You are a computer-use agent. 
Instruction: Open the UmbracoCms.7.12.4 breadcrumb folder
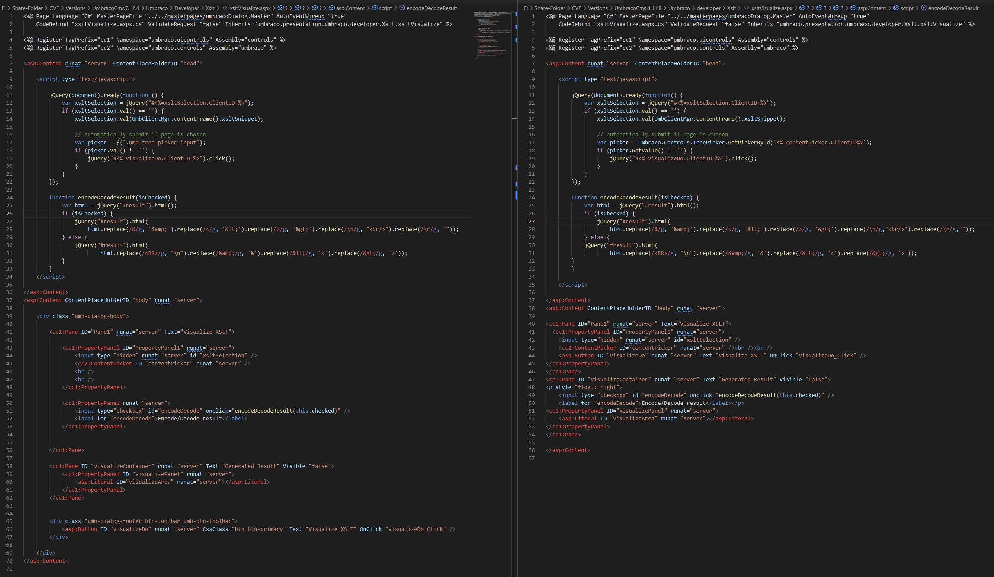click(x=116, y=8)
